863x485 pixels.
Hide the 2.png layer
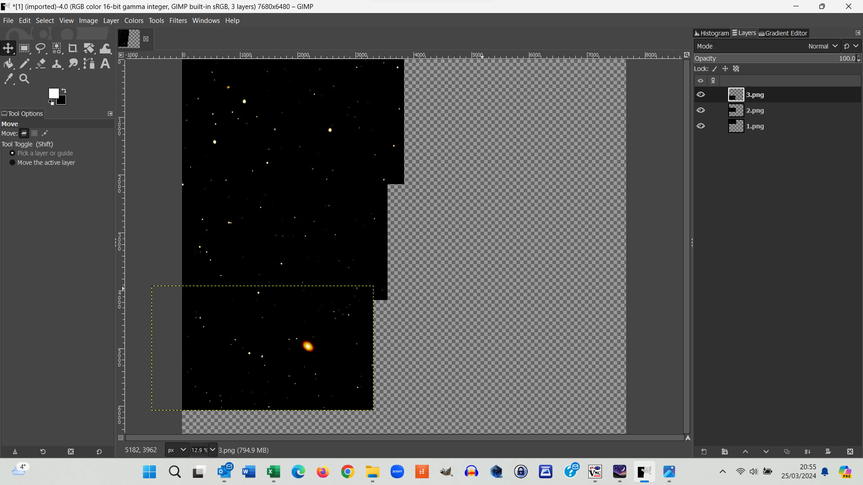pyautogui.click(x=701, y=110)
